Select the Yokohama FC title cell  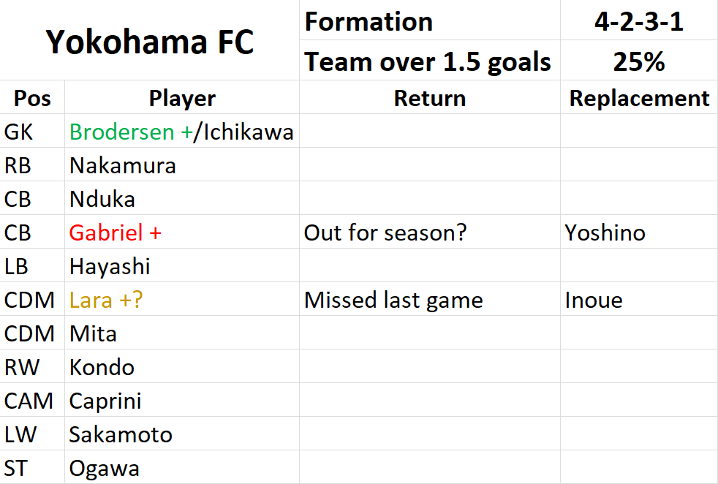[x=150, y=40]
